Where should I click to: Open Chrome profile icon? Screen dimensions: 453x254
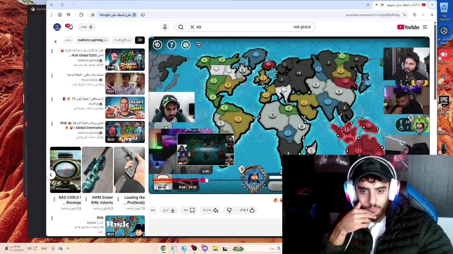[60, 15]
